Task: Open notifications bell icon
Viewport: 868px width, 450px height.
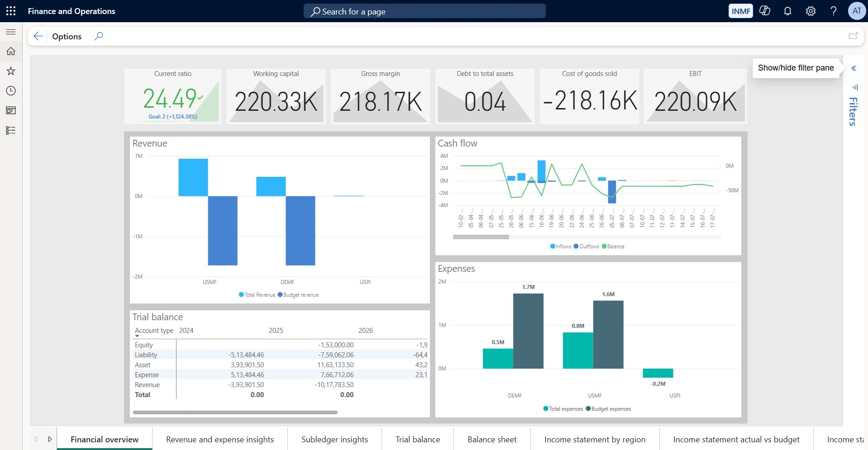Action: 787,11
